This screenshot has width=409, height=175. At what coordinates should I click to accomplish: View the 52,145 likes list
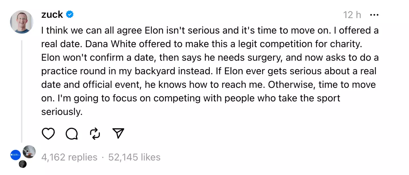click(x=134, y=157)
